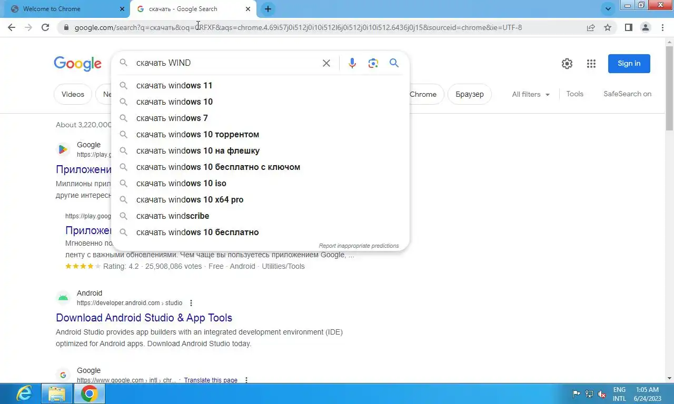The width and height of the screenshot is (674, 404).
Task: Open Google quick settings gear
Action: [567, 64]
